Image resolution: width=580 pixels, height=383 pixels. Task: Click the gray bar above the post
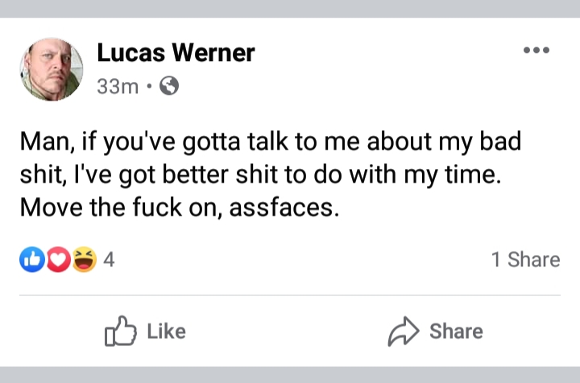coord(290,9)
